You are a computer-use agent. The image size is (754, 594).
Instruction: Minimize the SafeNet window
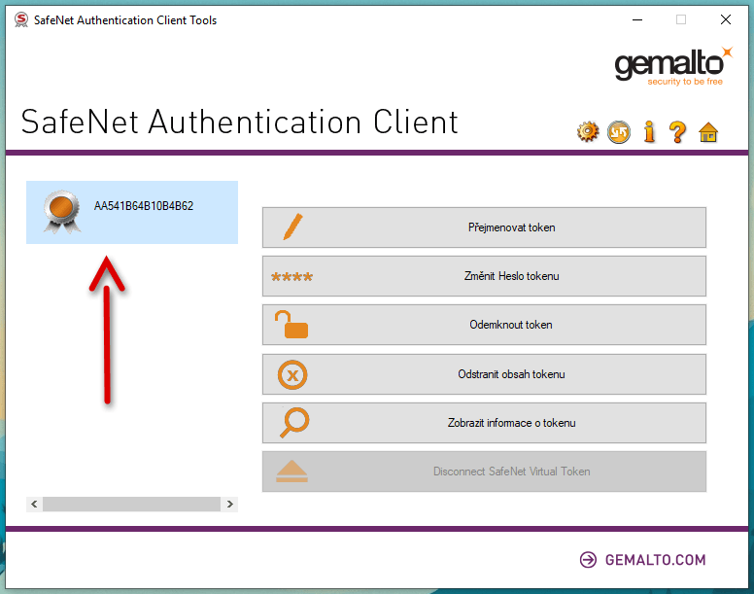[x=637, y=19]
